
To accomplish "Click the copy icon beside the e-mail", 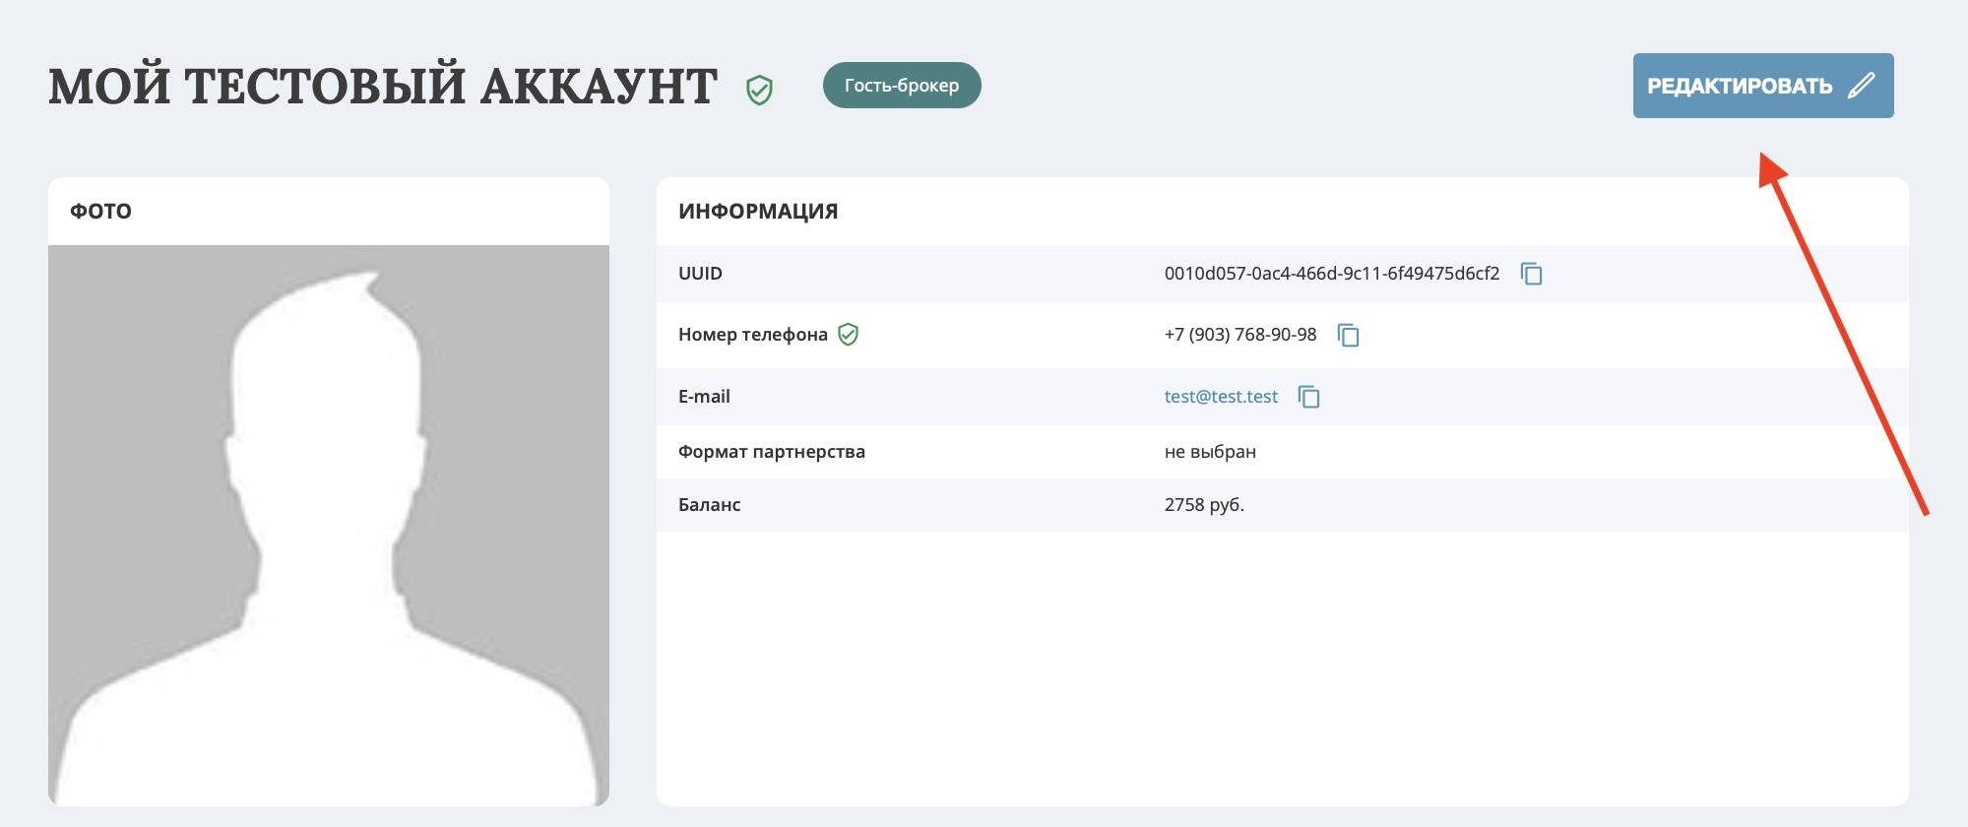I will point(1308,397).
